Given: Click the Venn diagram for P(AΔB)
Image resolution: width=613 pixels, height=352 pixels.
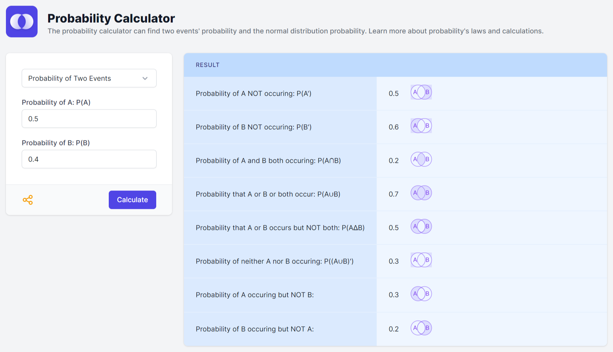Looking at the screenshot, I should point(421,226).
